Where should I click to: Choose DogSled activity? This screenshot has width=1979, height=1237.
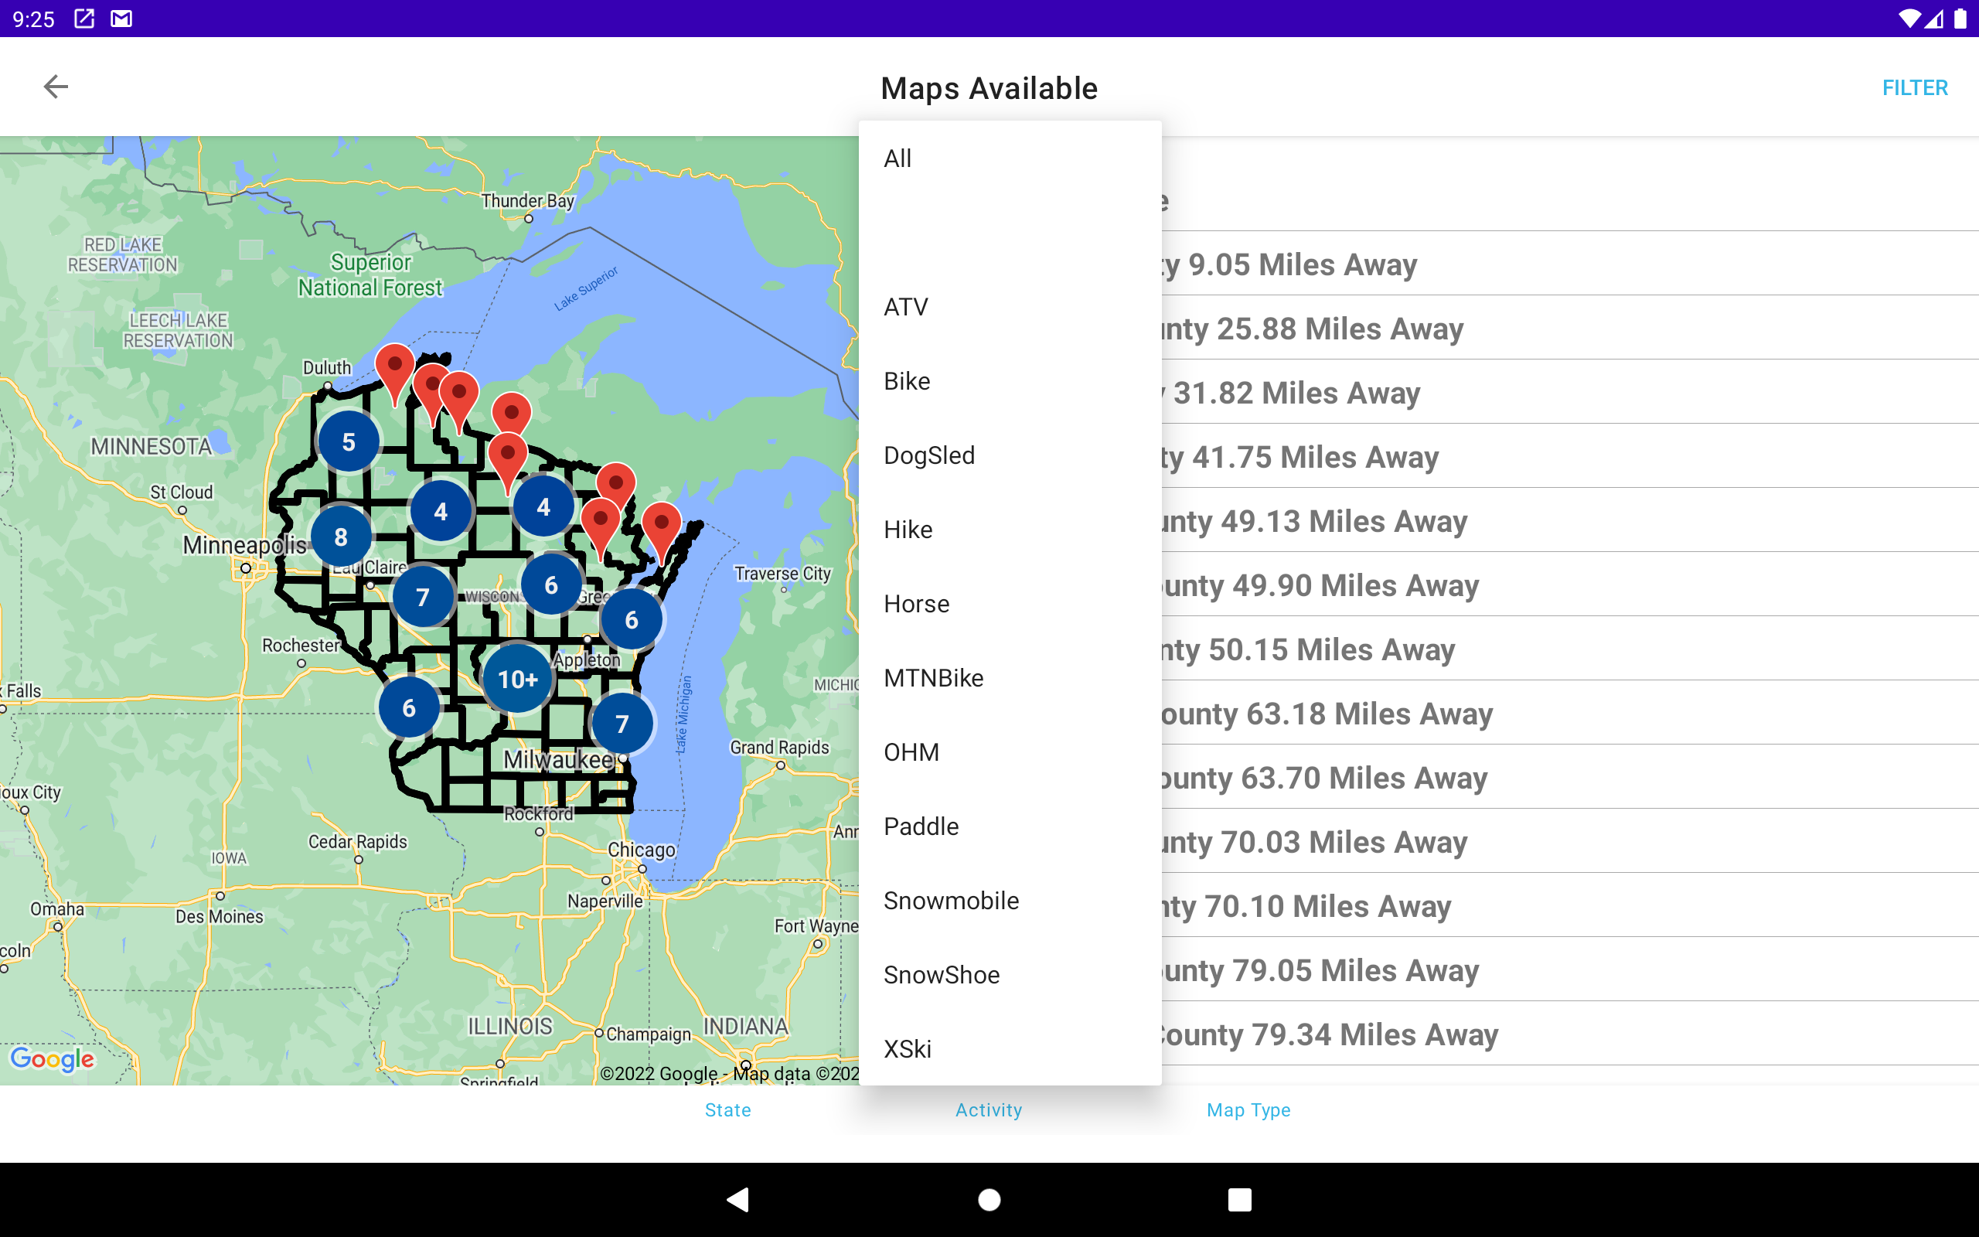(x=1010, y=455)
